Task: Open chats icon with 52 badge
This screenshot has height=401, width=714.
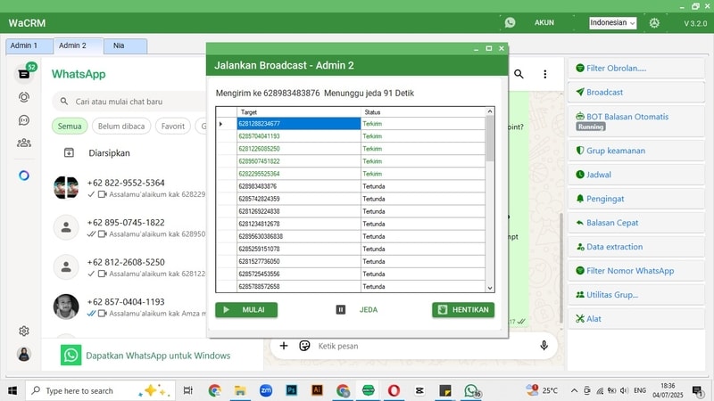Action: pyautogui.click(x=24, y=73)
